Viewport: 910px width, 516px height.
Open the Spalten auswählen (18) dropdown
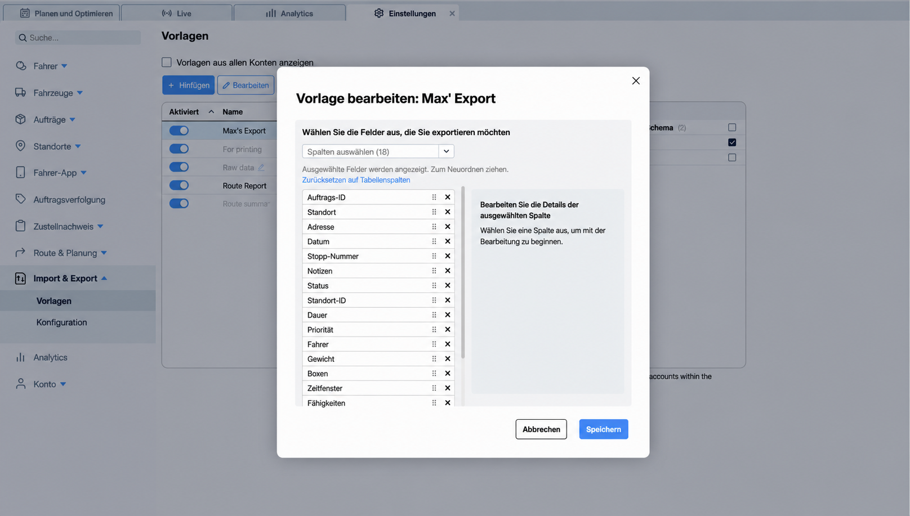pos(378,151)
